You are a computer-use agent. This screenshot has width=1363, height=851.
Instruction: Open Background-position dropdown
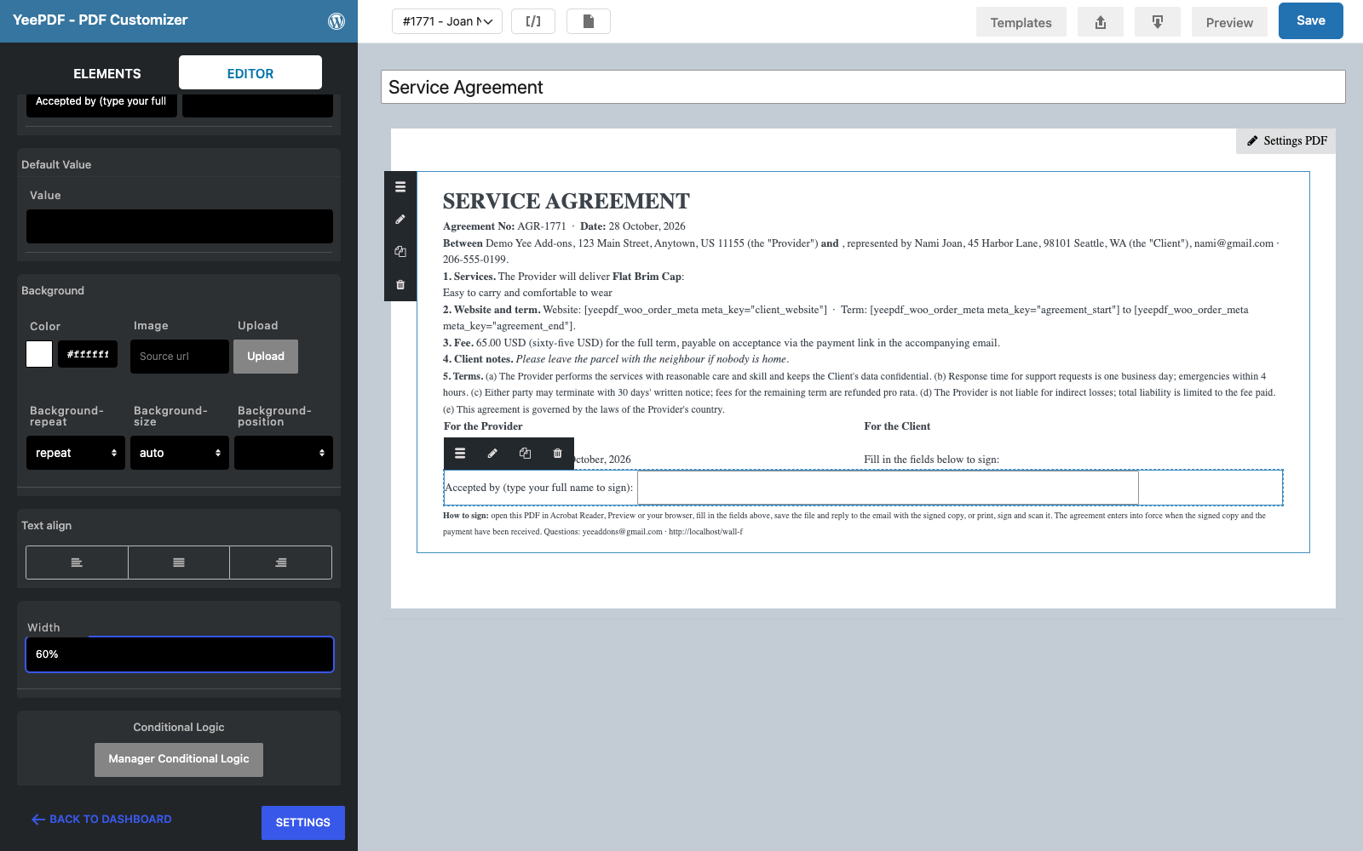tap(284, 453)
